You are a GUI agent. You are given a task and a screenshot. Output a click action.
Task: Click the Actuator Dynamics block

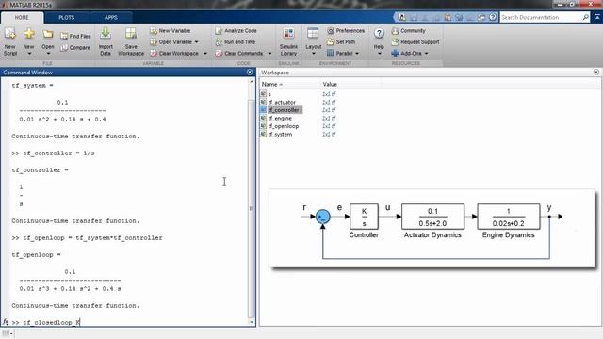point(432,217)
